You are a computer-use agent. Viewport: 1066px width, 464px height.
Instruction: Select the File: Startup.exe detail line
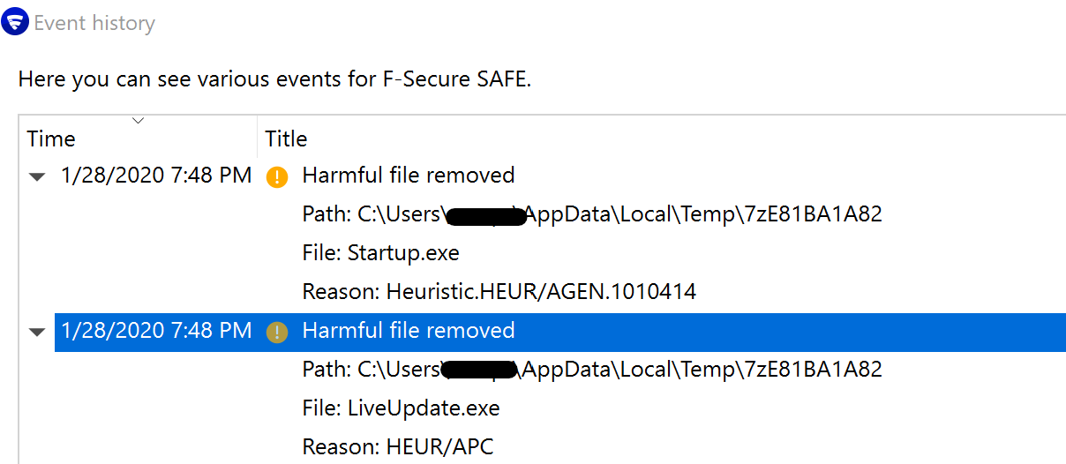(x=380, y=253)
